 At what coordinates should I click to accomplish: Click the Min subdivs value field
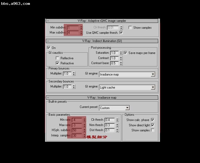[73, 27]
